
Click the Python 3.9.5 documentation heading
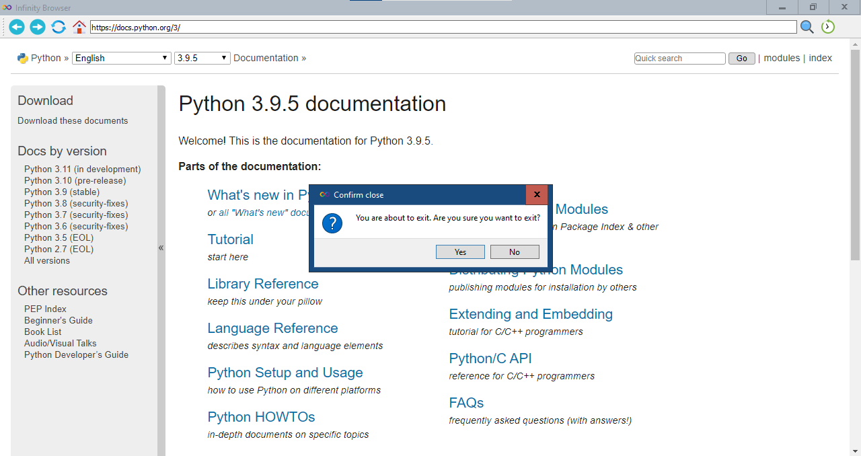click(312, 104)
